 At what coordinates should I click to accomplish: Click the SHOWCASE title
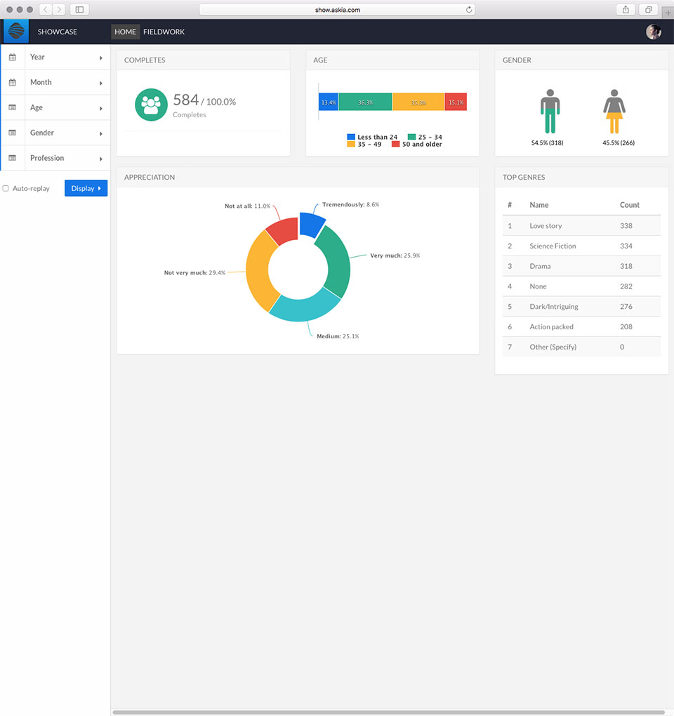pos(57,32)
